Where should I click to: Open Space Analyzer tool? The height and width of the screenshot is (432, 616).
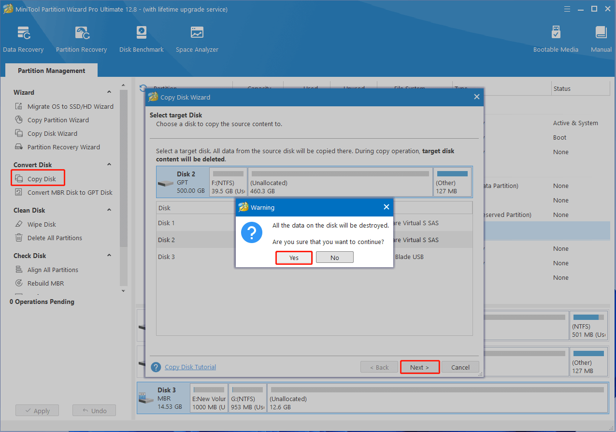pyautogui.click(x=197, y=40)
